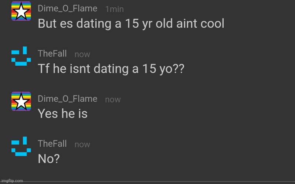Click the 'now' timestamp next to Dime_O_Flame above 'Yes he is'

[x=113, y=99]
